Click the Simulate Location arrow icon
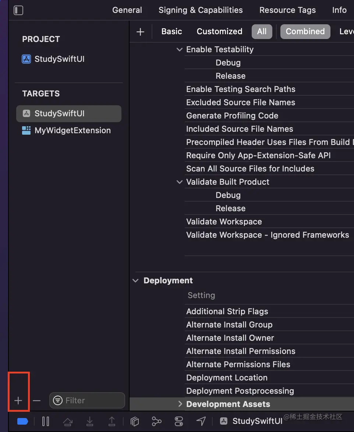 coord(201,421)
